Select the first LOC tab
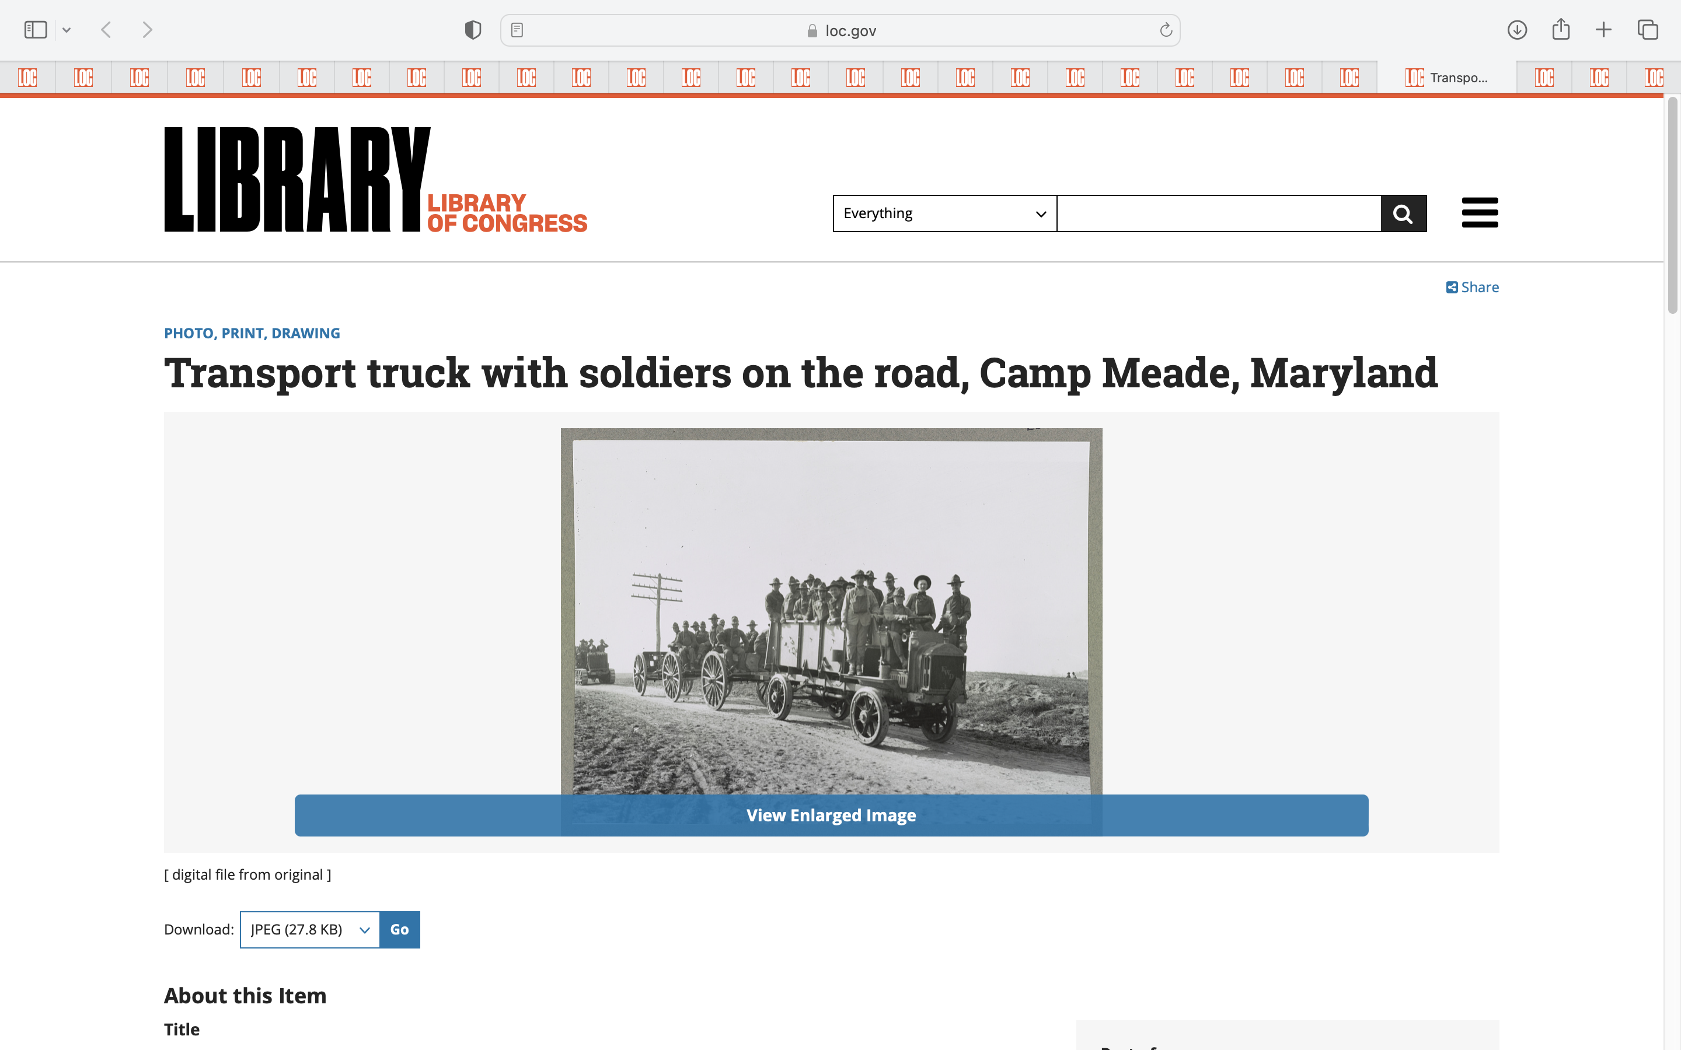This screenshot has height=1050, width=1681. [x=28, y=78]
